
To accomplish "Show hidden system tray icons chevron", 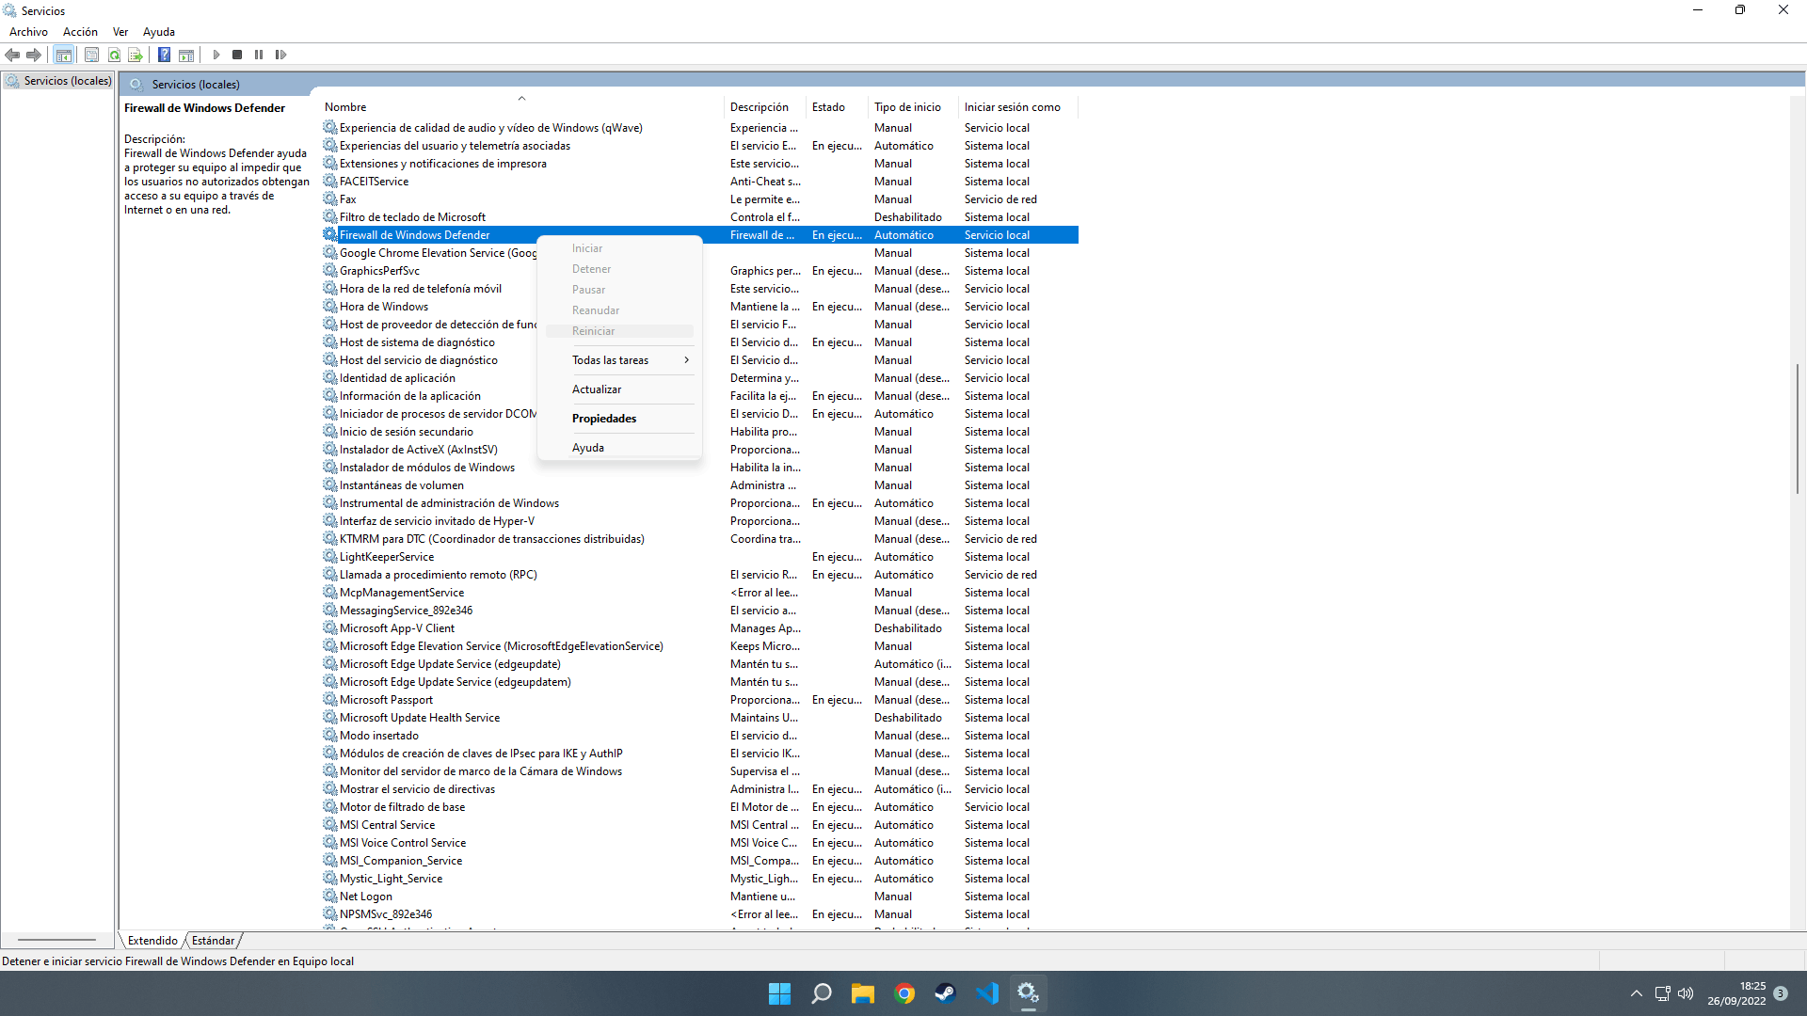I will coord(1637,993).
